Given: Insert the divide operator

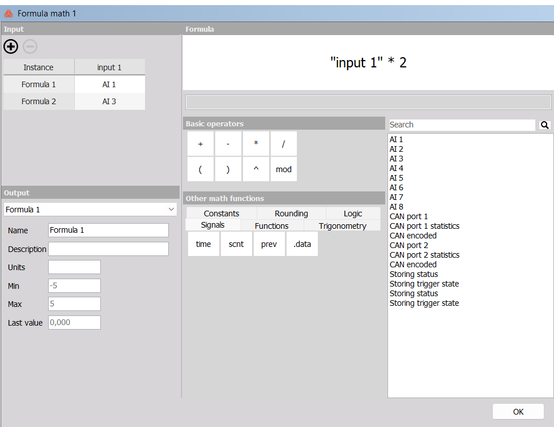Looking at the screenshot, I should [x=283, y=144].
